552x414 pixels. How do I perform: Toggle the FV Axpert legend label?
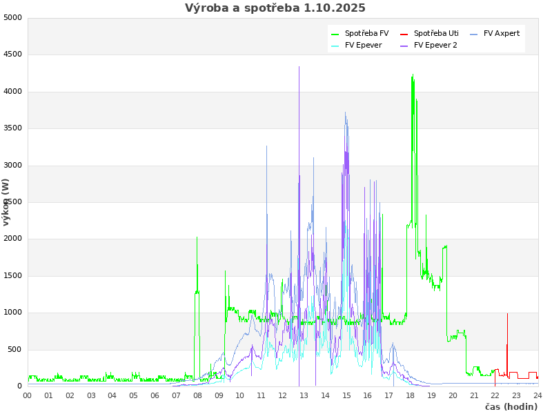coord(502,34)
